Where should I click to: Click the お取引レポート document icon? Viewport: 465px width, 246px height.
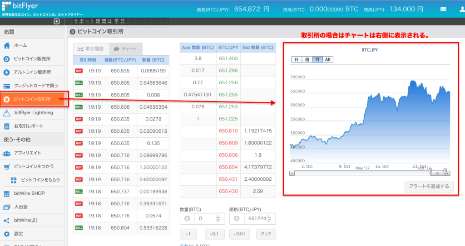(x=6, y=126)
